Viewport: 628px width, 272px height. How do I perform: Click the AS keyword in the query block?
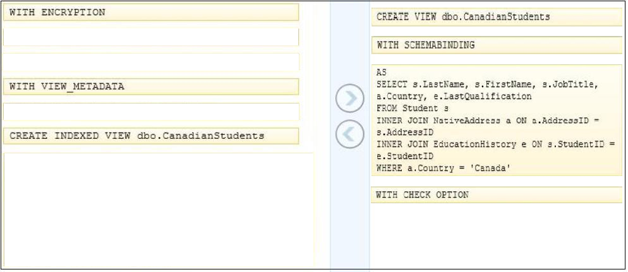382,73
